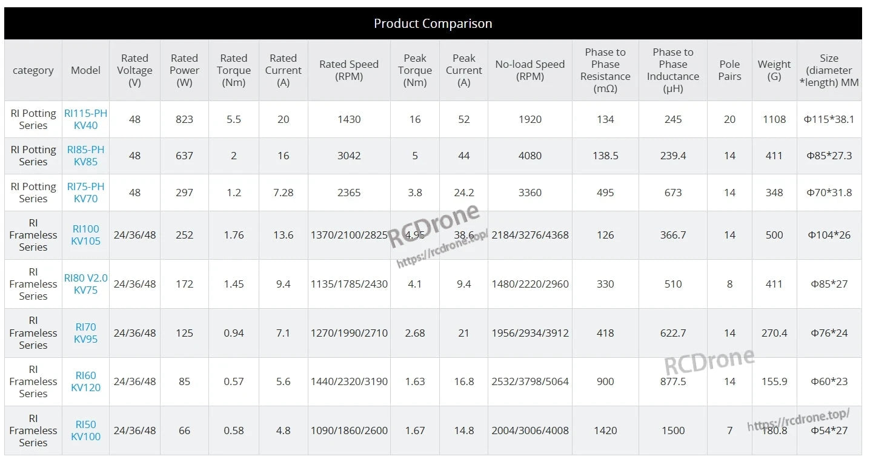Click the Model column header
The image size is (873, 465).
85,70
